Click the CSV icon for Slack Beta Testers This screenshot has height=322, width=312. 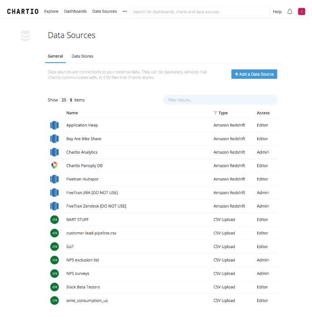pos(54,287)
